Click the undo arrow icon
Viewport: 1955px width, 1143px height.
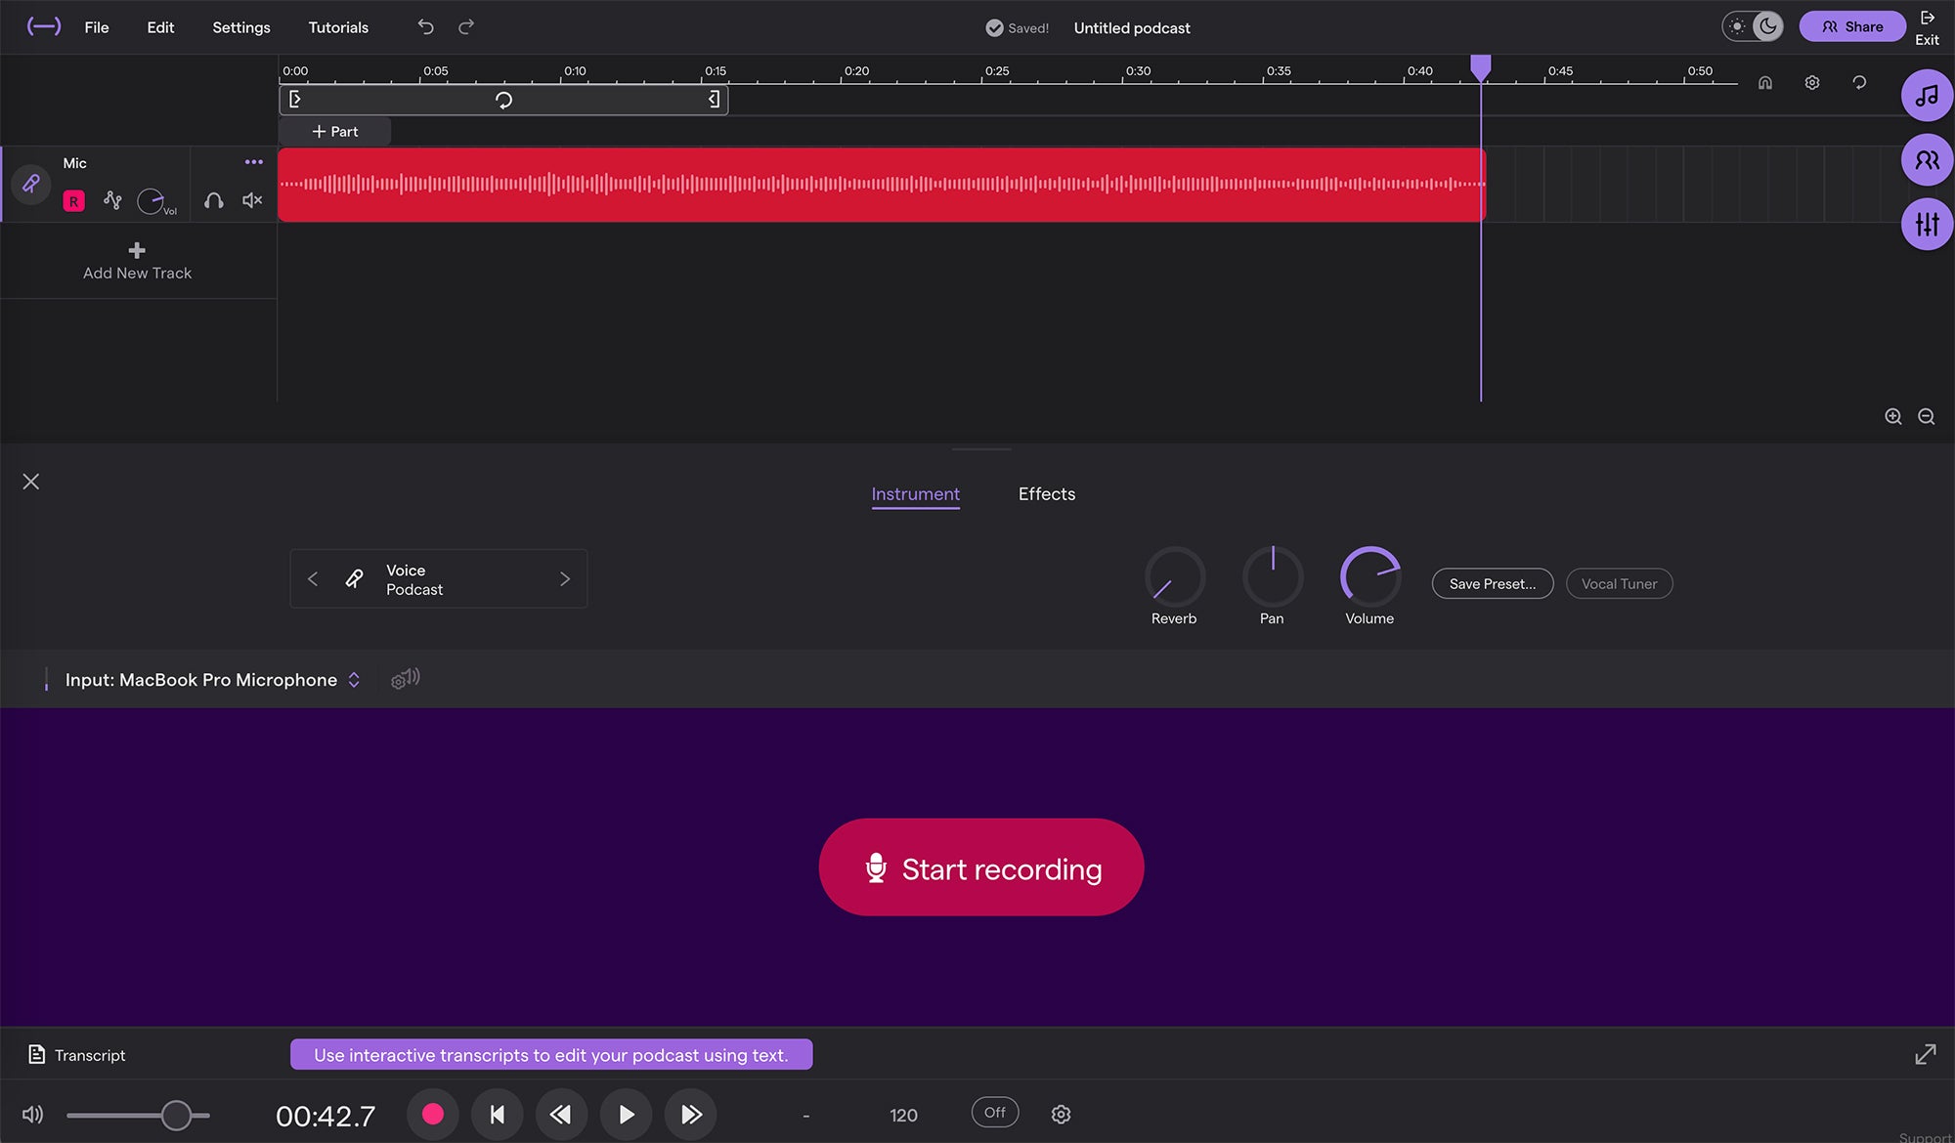pos(425,27)
